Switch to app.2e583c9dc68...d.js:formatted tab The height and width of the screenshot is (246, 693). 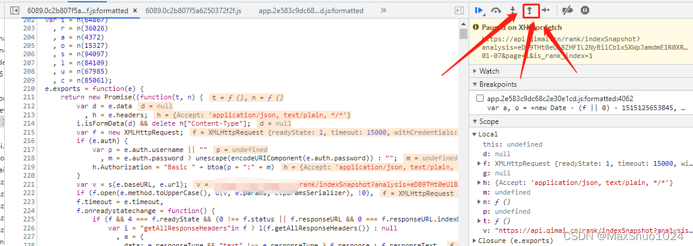311,10
